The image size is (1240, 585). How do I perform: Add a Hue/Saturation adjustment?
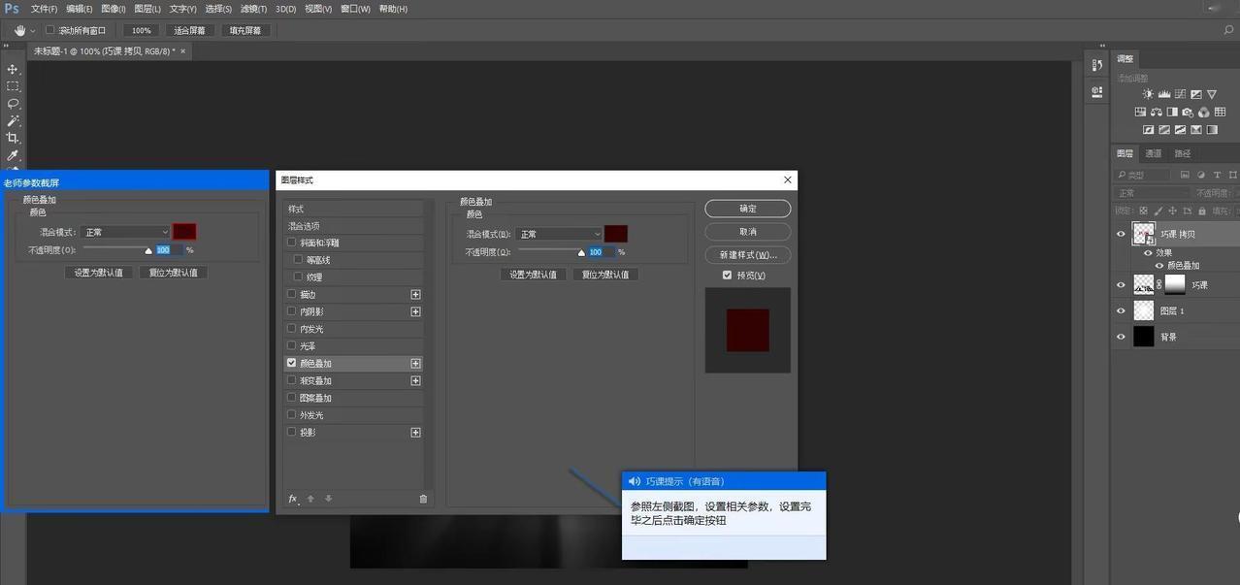click(x=1141, y=112)
